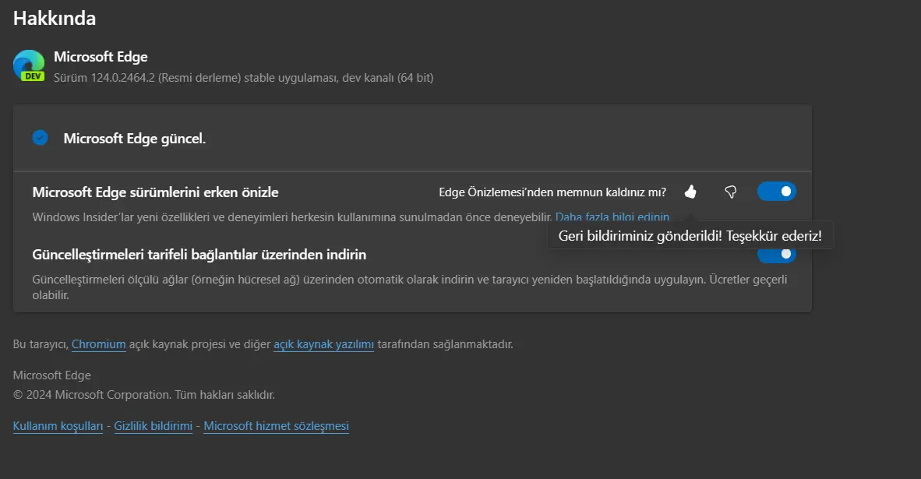The width and height of the screenshot is (921, 479).
Task: Click the ölçülü ağlar description paragraph
Action: (410, 287)
